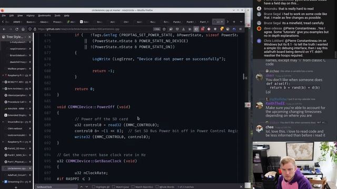
Task: Enable Whole Words checkbox
Action: click(x=157, y=187)
